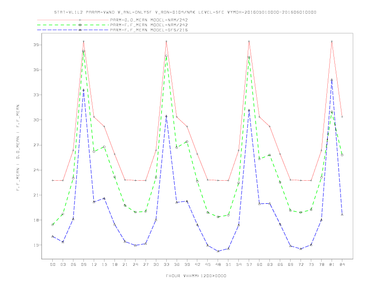Click x-axis forecast hour label 00

click(53, 264)
